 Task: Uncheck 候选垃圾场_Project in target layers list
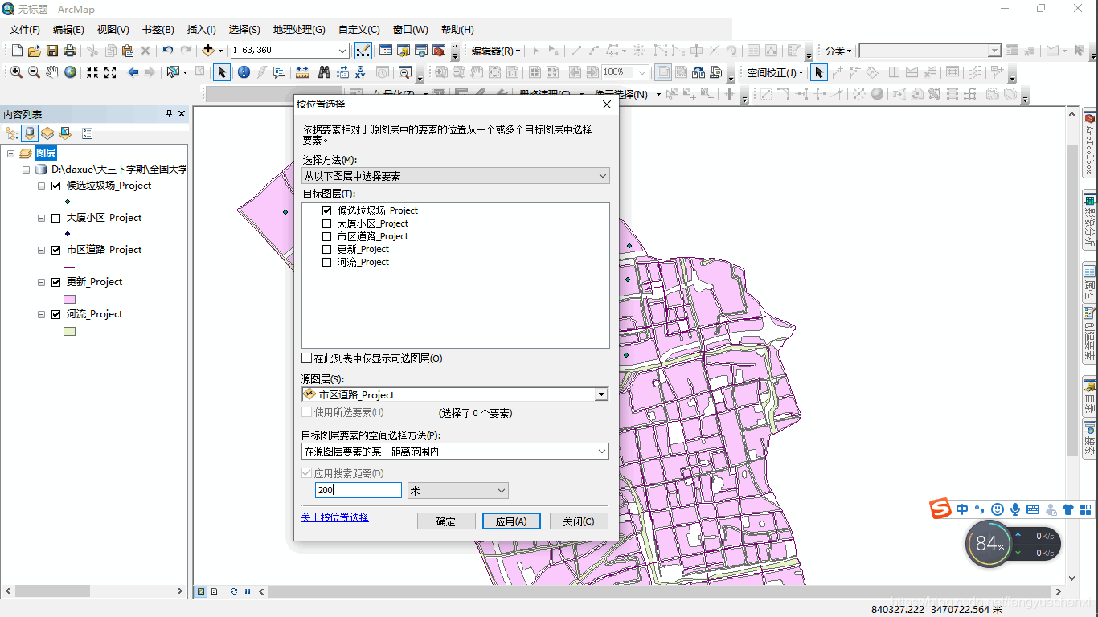pyautogui.click(x=326, y=210)
